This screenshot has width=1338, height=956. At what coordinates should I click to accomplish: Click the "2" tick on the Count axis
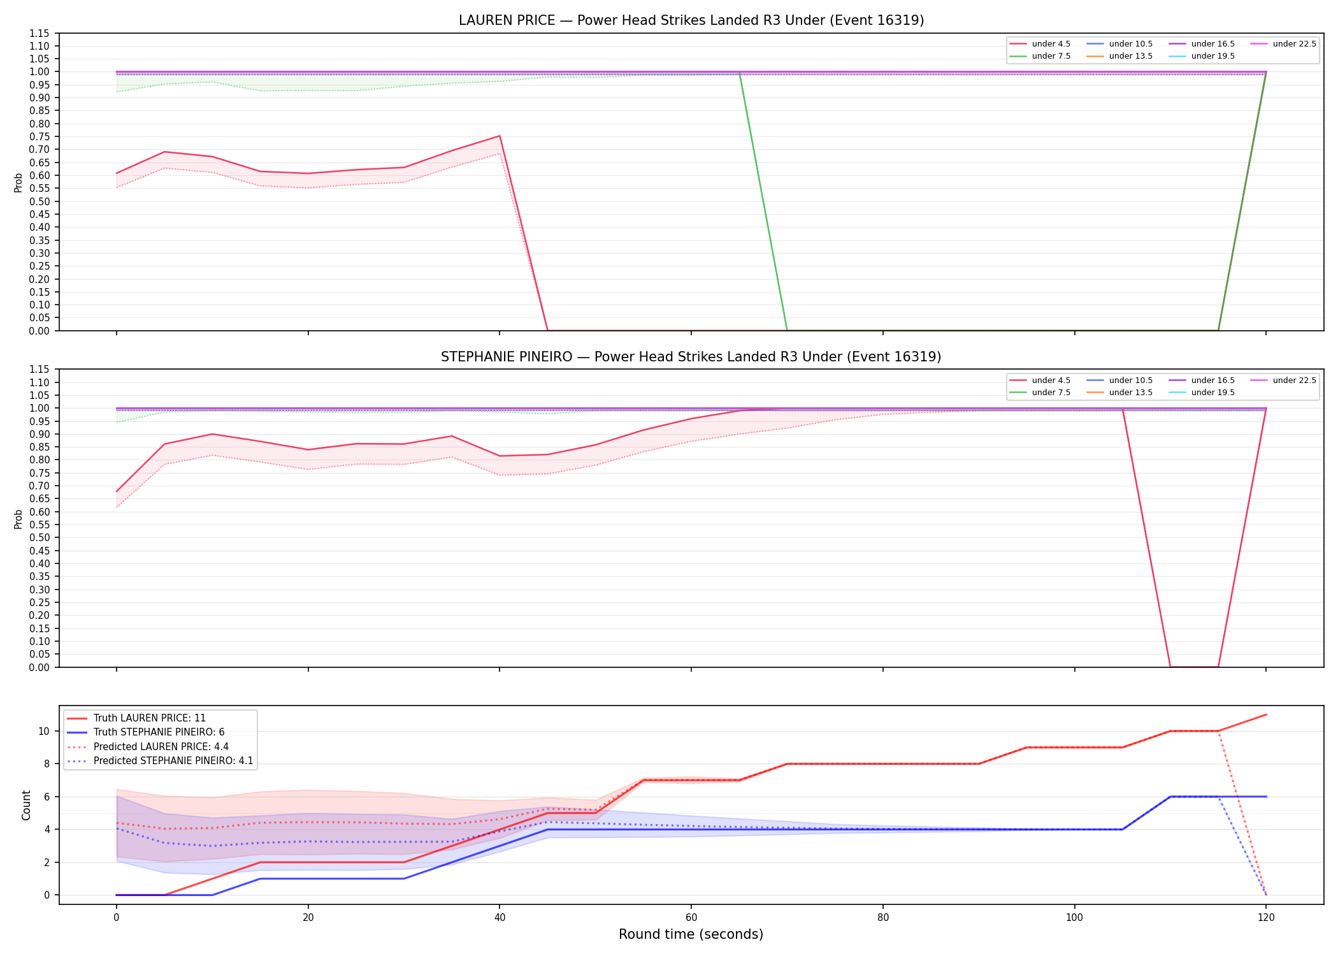point(47,862)
